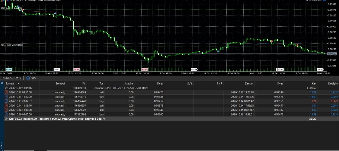The width and height of the screenshot is (339, 151).
Task: Sort trades by opening Zaman column header
Action: click(x=10, y=83)
